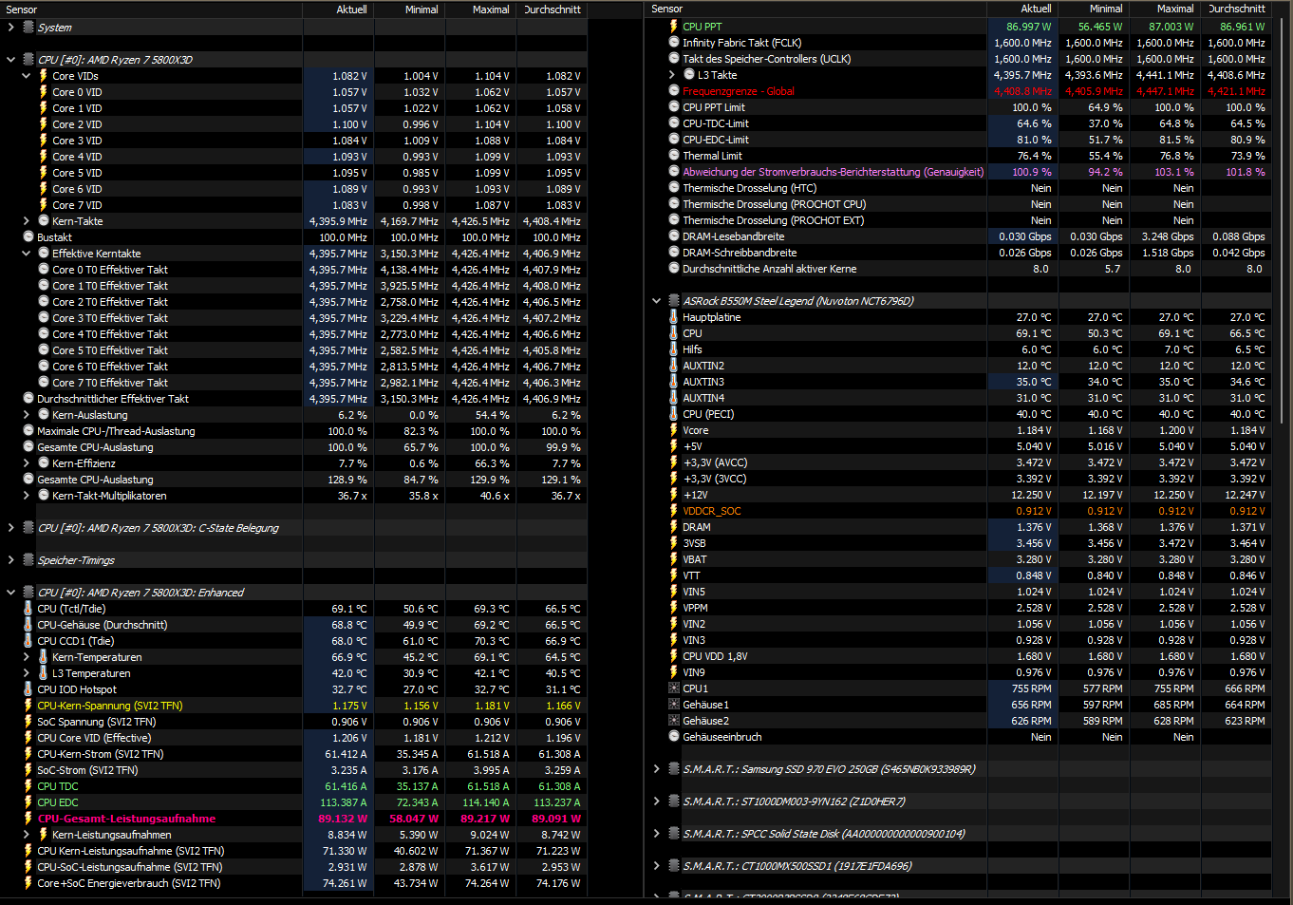Select the Durchschnittlicher Effektiver Takt row
Viewport: 1293px width, 905px height.
click(x=294, y=399)
